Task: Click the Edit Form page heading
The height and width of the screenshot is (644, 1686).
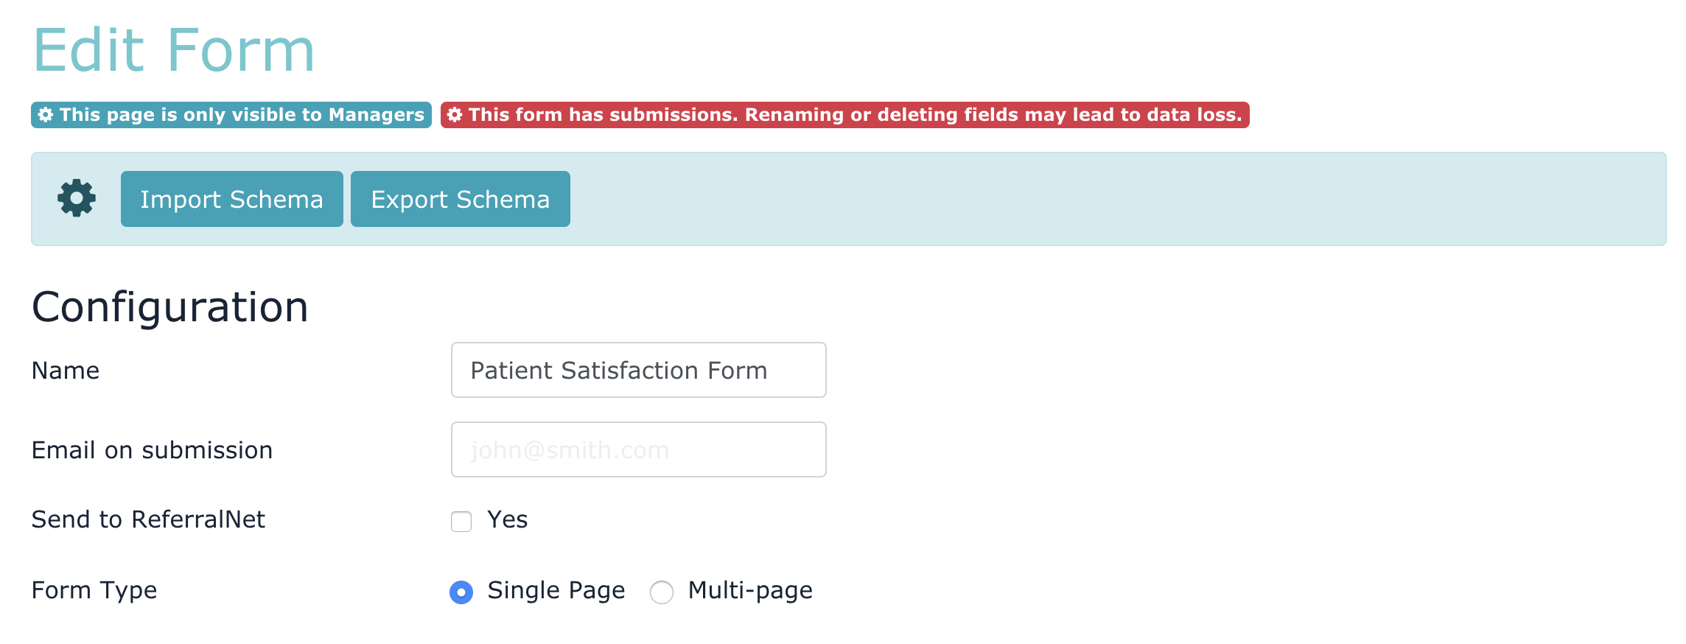Action: 174,50
